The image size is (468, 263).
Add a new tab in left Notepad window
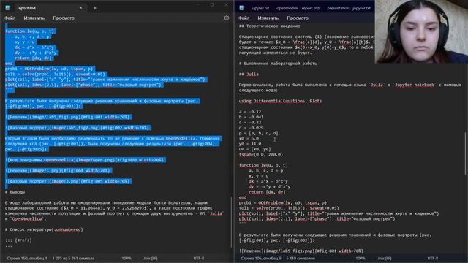point(94,8)
